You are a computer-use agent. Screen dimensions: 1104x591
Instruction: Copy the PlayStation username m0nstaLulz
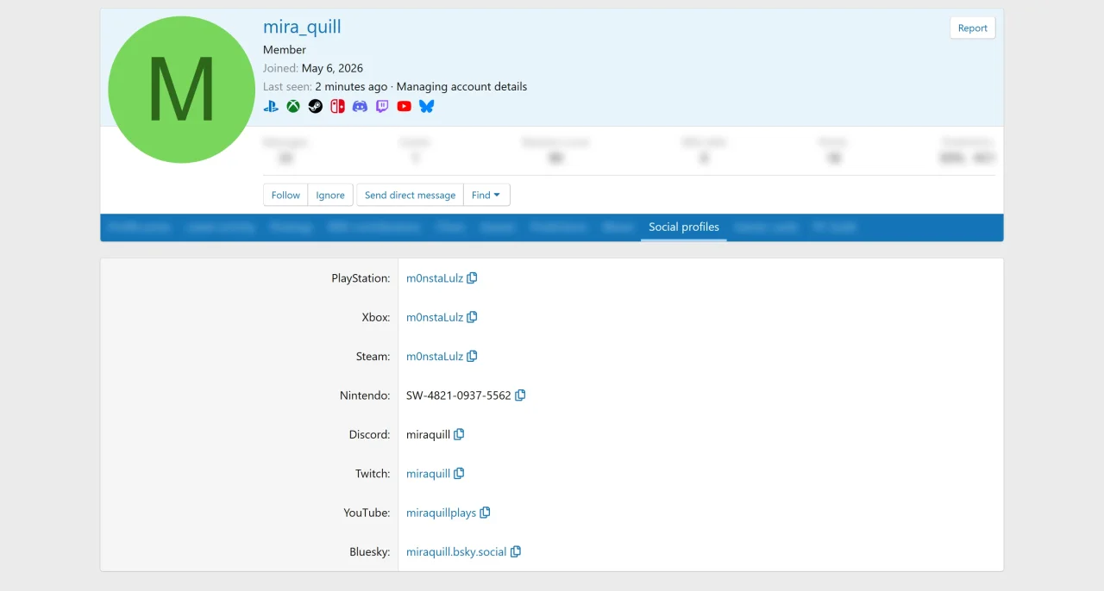click(x=472, y=278)
